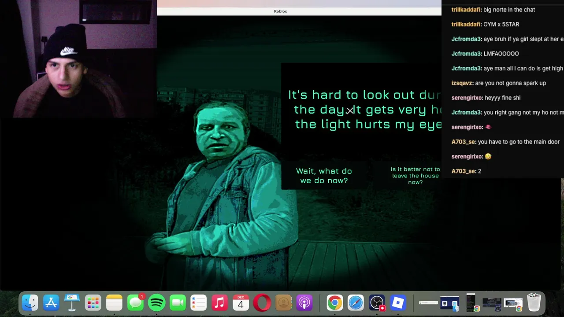Open Finder from the dock
Screen dimensions: 564x317
30,303
